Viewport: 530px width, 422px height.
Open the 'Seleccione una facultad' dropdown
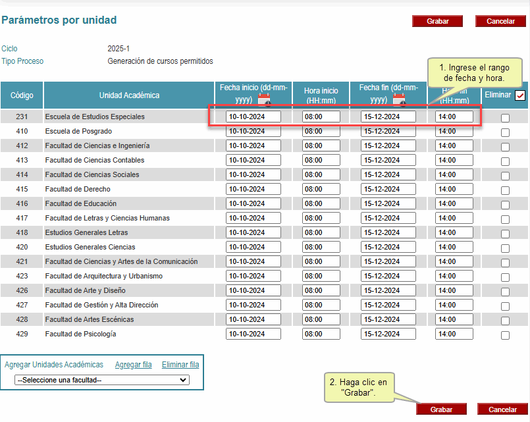pyautogui.click(x=102, y=380)
